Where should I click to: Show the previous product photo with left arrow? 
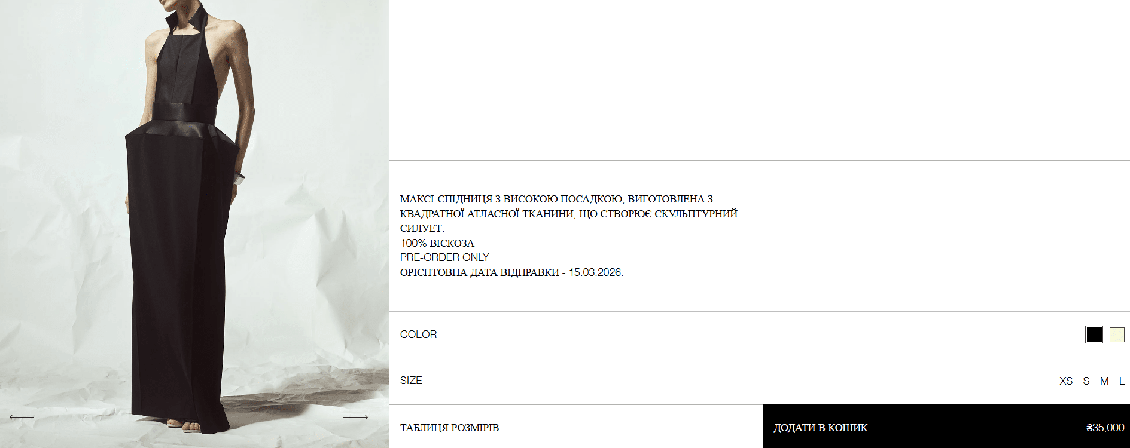pos(22,417)
